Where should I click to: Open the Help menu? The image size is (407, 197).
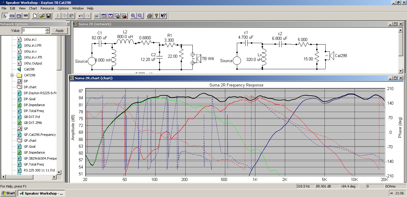point(90,8)
